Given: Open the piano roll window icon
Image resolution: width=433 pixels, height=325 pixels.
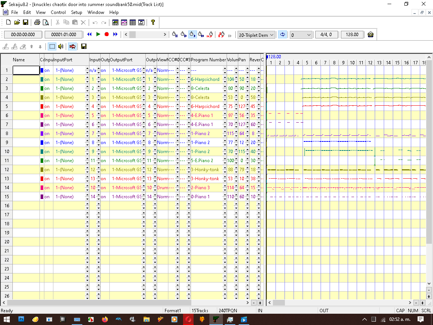Looking at the screenshot, I should coord(124,23).
